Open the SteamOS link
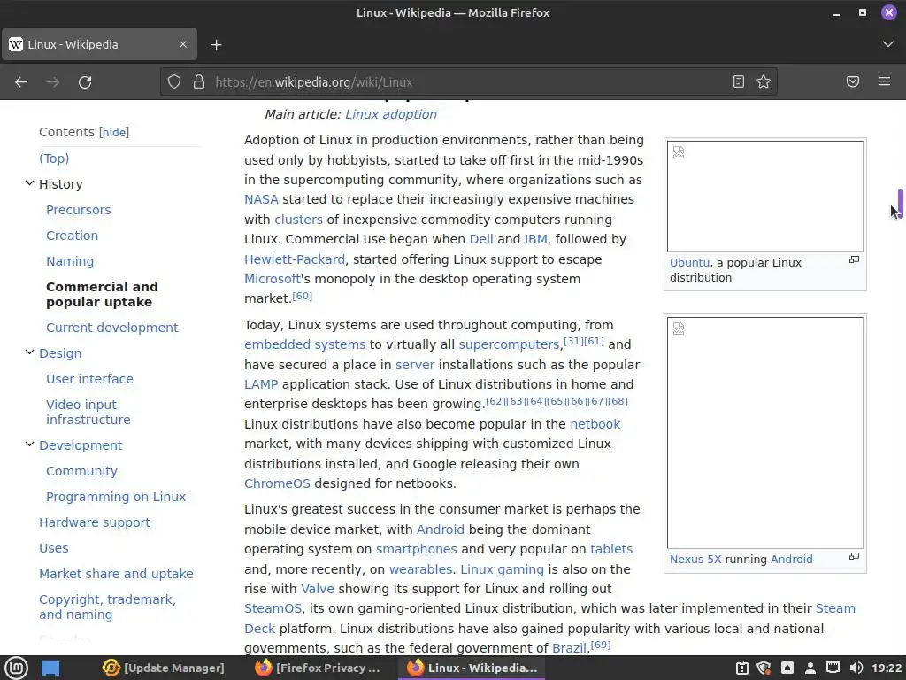This screenshot has width=906, height=680. (x=273, y=608)
